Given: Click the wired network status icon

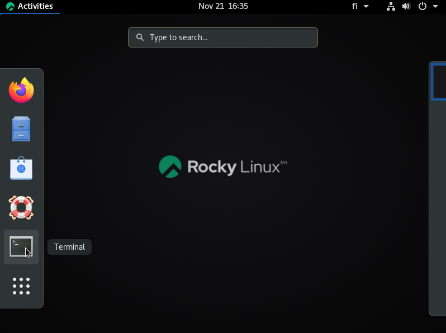Looking at the screenshot, I should [391, 6].
